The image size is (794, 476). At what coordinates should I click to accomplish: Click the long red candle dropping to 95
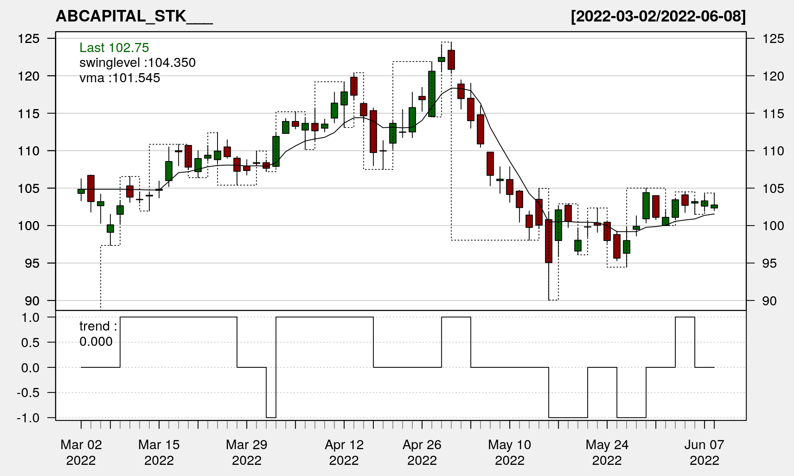tap(549, 241)
